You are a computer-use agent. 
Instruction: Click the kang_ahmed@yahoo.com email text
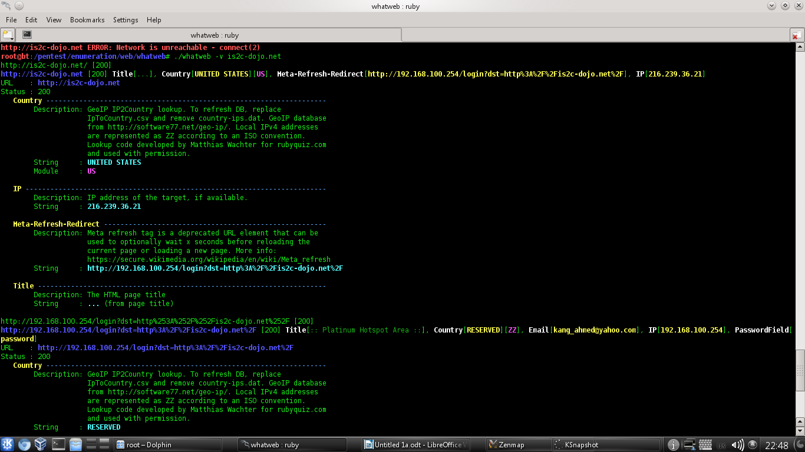pos(595,330)
